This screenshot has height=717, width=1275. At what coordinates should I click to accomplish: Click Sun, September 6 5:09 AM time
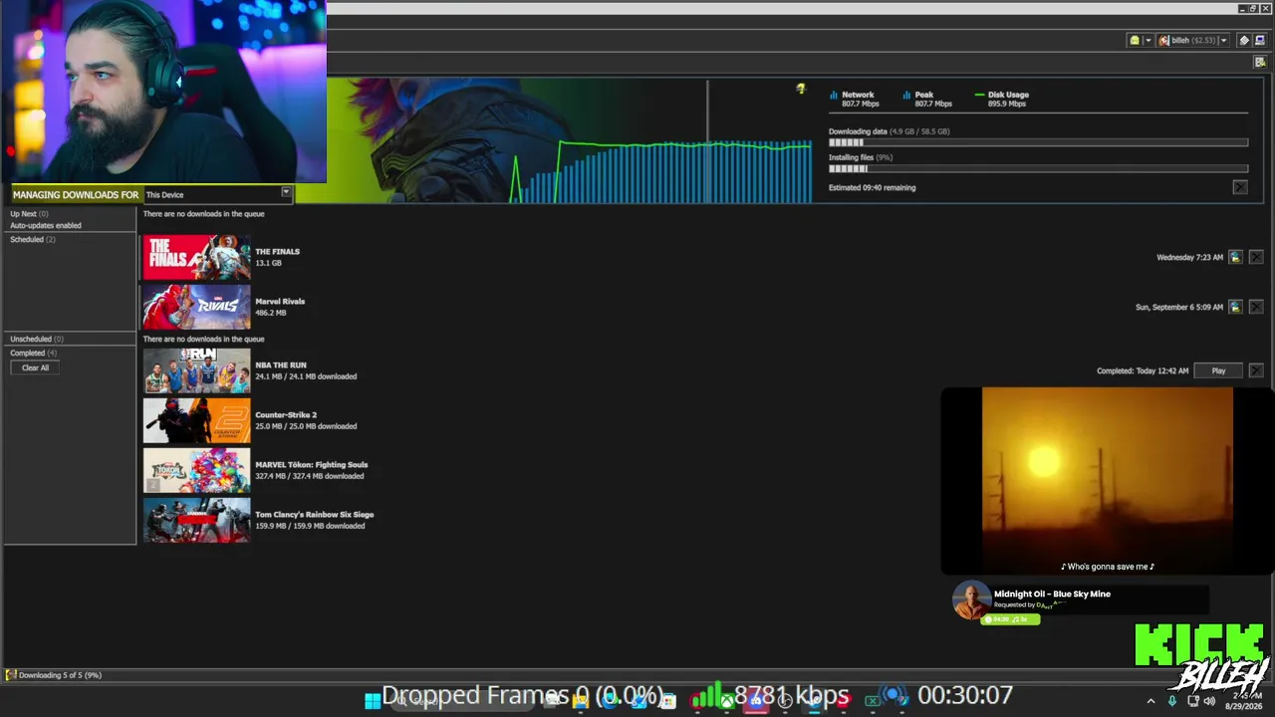tap(1179, 307)
